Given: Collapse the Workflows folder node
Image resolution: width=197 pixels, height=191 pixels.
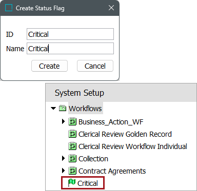Looking at the screenshot, I should point(53,109).
